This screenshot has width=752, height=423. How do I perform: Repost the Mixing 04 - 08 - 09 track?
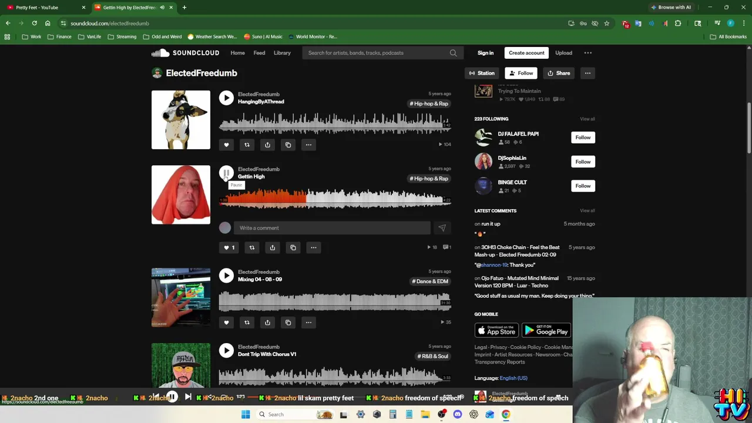coord(247,323)
